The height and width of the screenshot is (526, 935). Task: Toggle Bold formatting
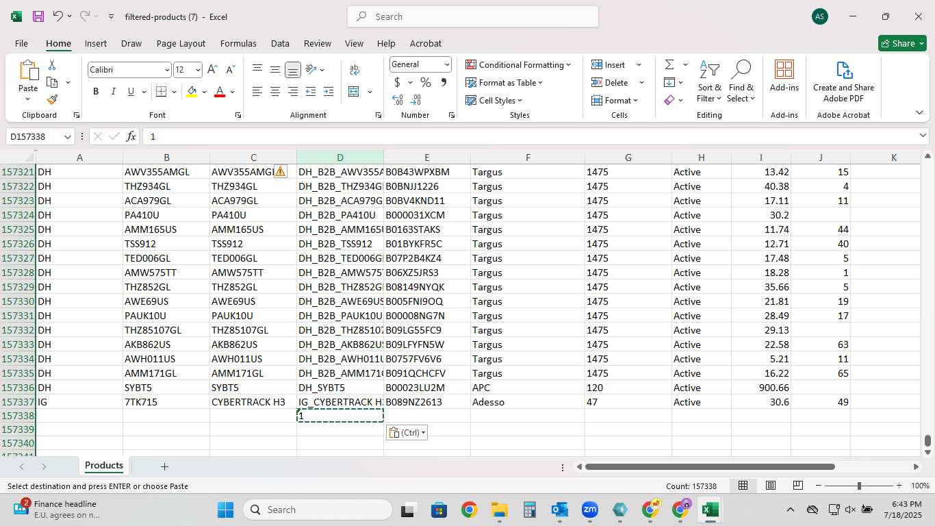96,92
